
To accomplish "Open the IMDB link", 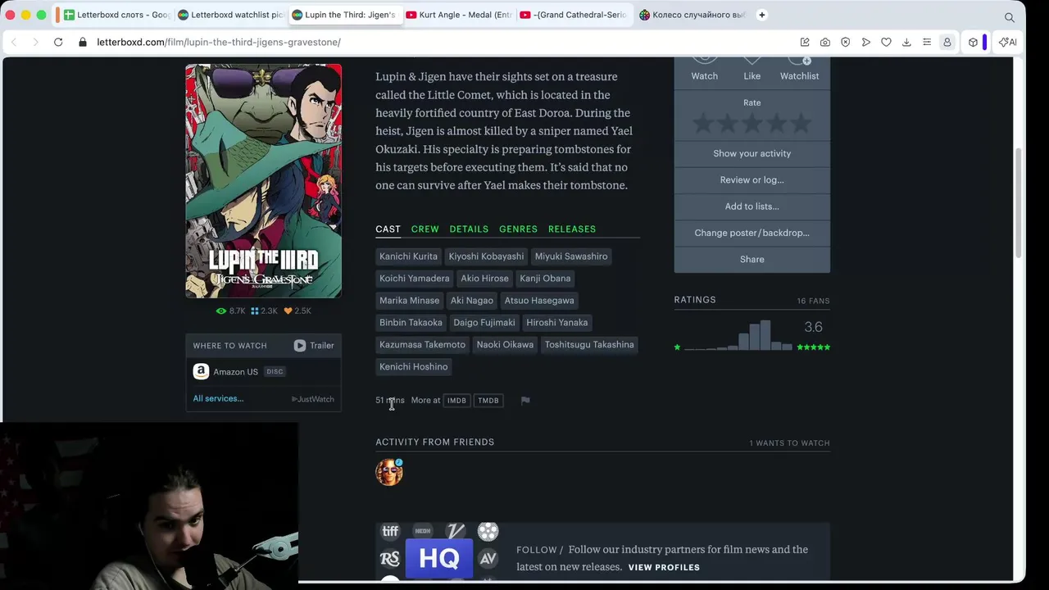I will point(456,401).
